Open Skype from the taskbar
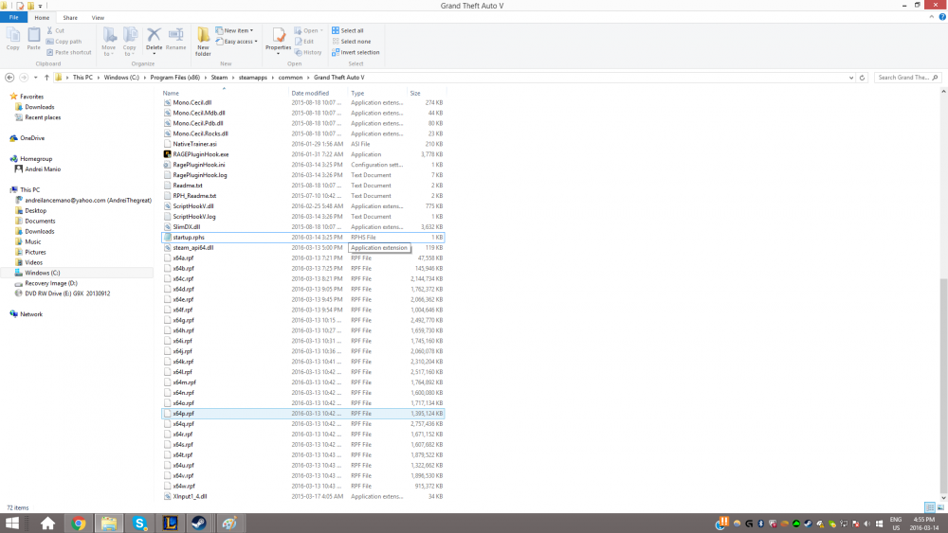The image size is (948, 533). [x=139, y=524]
